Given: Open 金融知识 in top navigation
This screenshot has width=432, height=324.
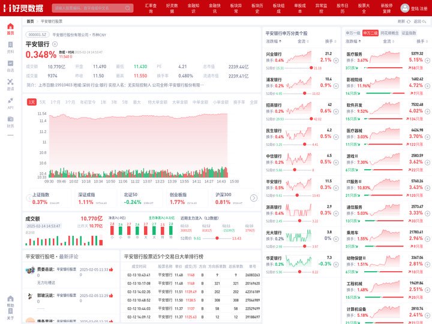Looking at the screenshot, I should click(x=193, y=8).
